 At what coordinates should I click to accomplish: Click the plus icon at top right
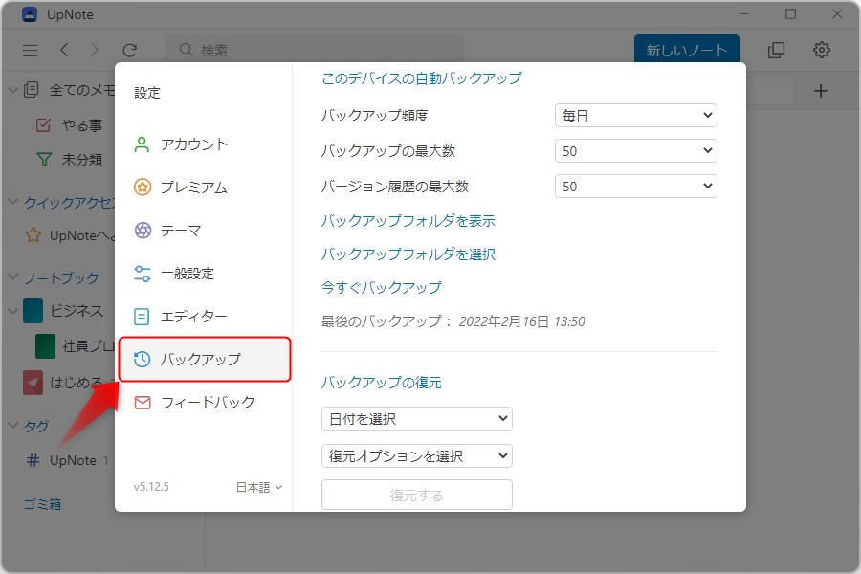tap(821, 91)
